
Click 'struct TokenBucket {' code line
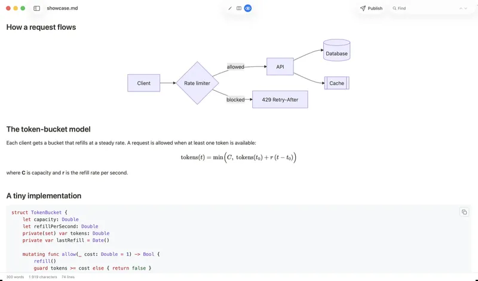pyautogui.click(x=39, y=212)
